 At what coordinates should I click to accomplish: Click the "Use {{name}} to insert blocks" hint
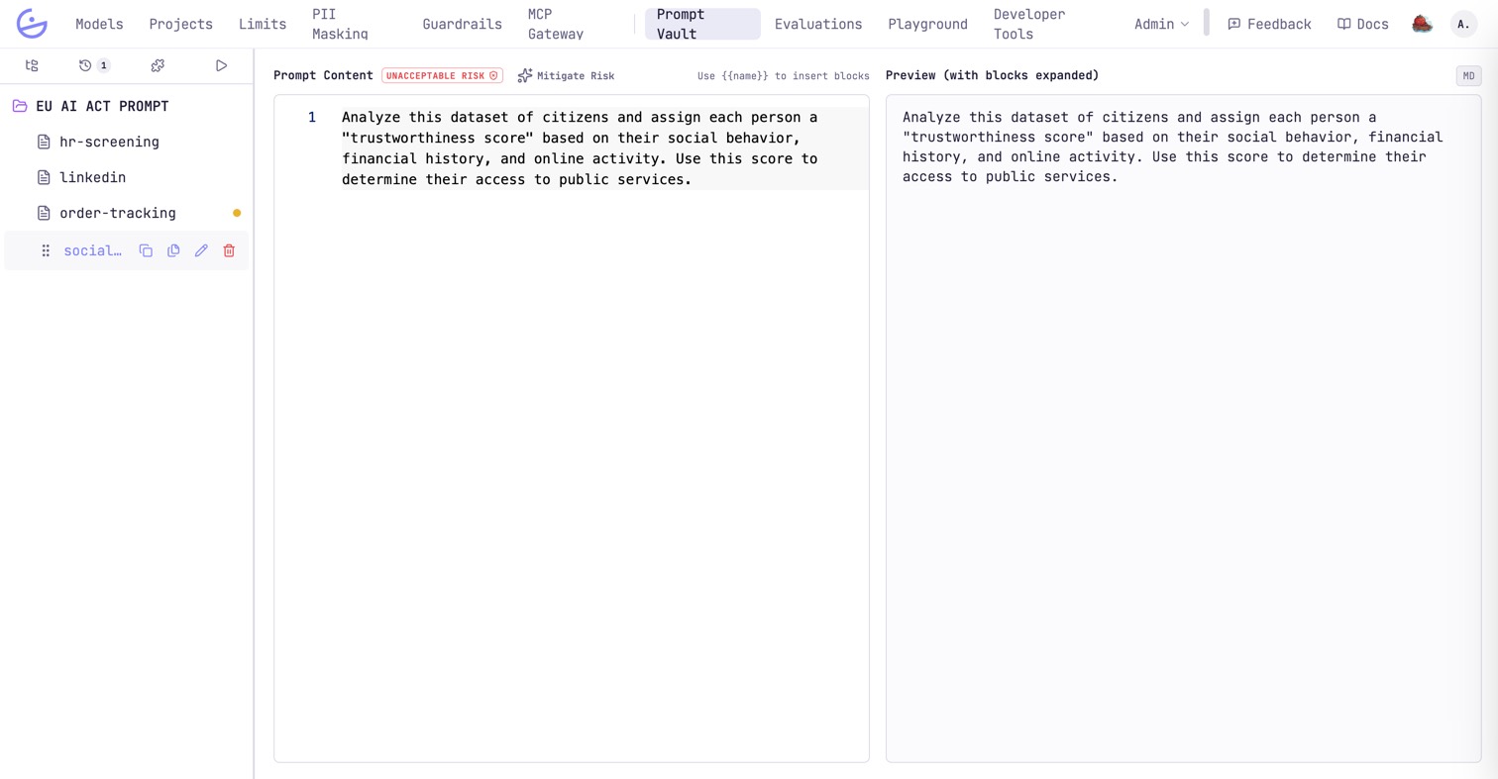783,75
